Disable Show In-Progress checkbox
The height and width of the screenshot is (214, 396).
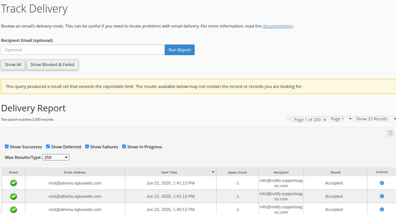coord(124,146)
